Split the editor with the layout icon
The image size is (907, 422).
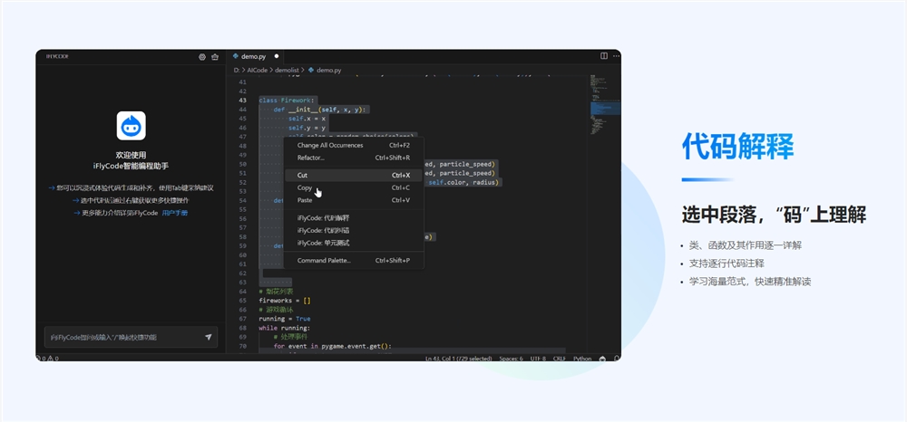[x=604, y=56]
